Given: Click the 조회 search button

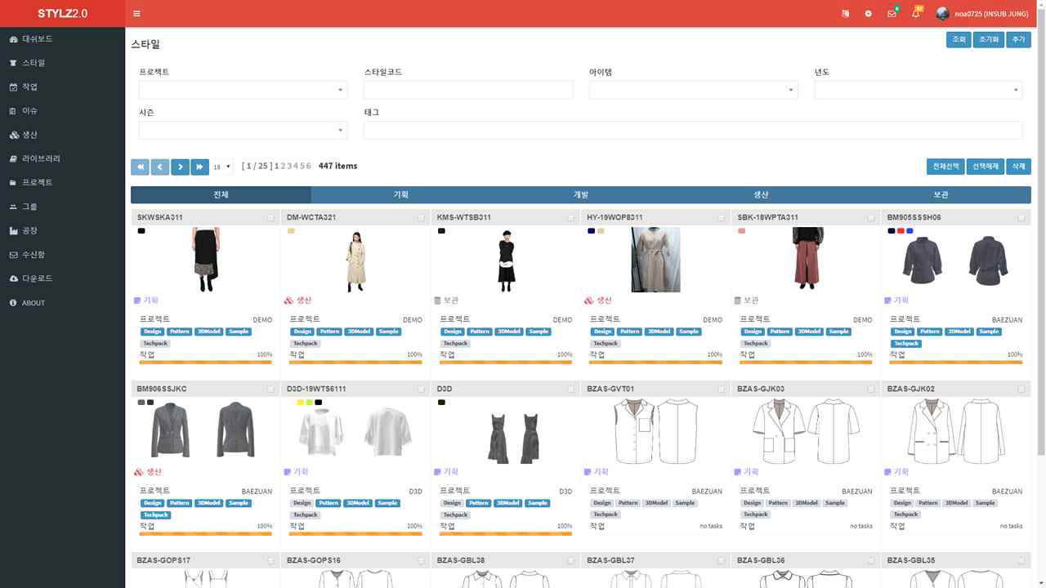Looking at the screenshot, I should pyautogui.click(x=958, y=39).
